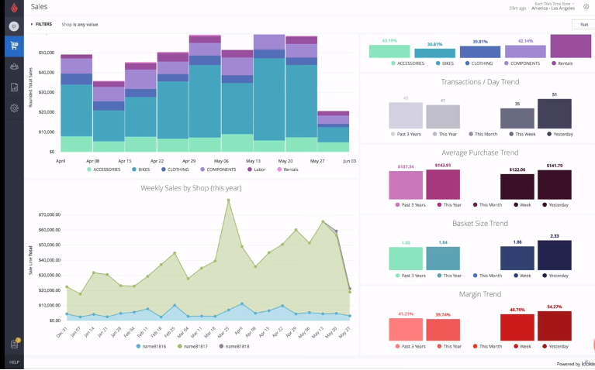Viewport: 595px width, 370px height.
Task: Open the reports chart icon in the sidebar
Action: (13, 87)
